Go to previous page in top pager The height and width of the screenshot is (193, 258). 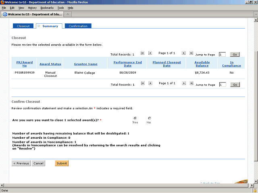point(150,53)
